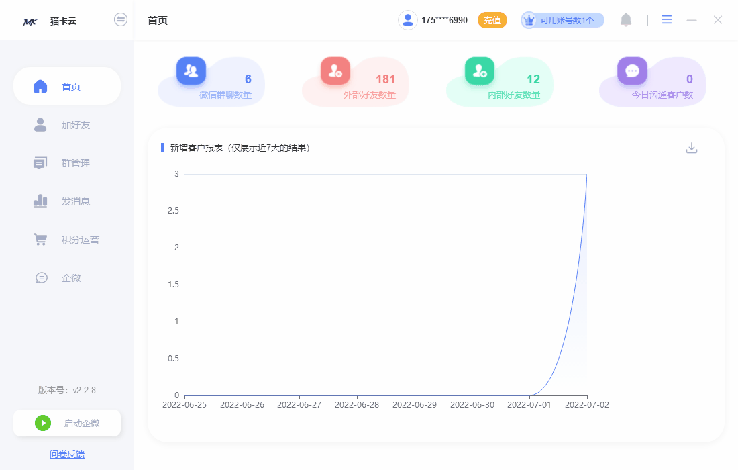Click the 今日沟通客户数 purple chat icon
Image resolution: width=738 pixels, height=470 pixels.
[x=632, y=71]
